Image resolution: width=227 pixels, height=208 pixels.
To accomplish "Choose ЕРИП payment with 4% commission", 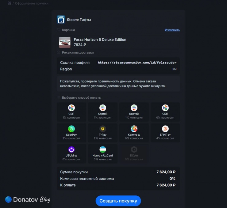I will point(165,133).
